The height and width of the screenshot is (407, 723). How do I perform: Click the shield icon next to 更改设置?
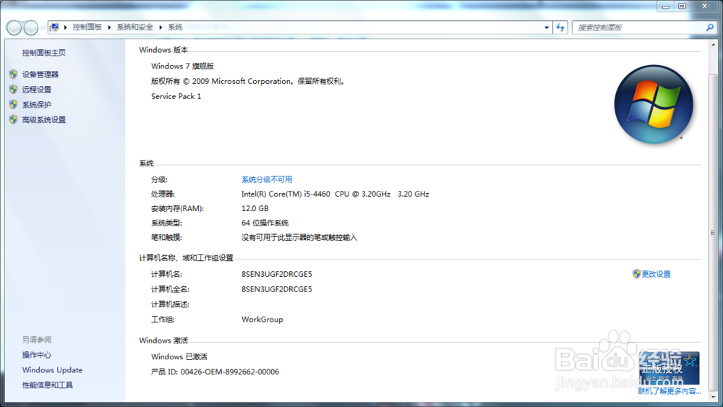point(636,274)
